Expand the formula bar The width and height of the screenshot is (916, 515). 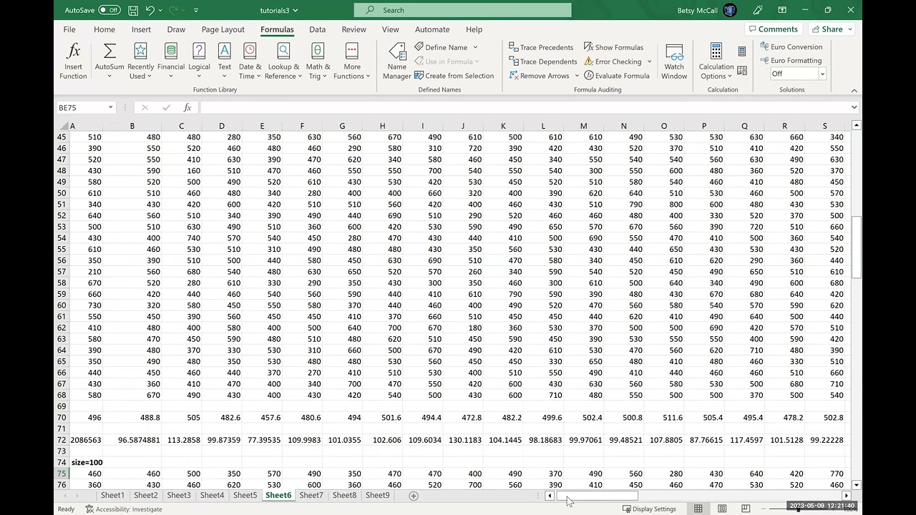point(854,107)
